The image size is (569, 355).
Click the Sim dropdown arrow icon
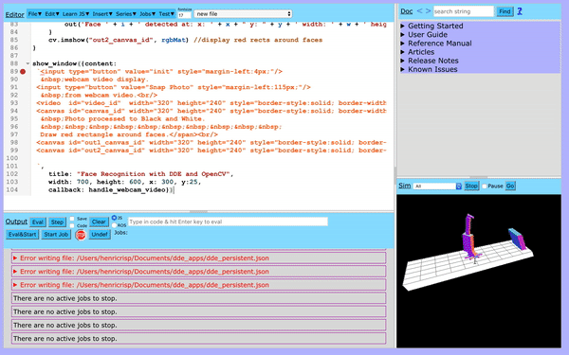pos(459,186)
